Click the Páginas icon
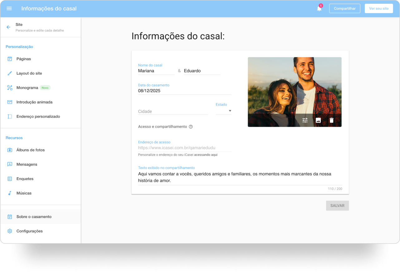The width and height of the screenshot is (400, 275). tap(10, 59)
